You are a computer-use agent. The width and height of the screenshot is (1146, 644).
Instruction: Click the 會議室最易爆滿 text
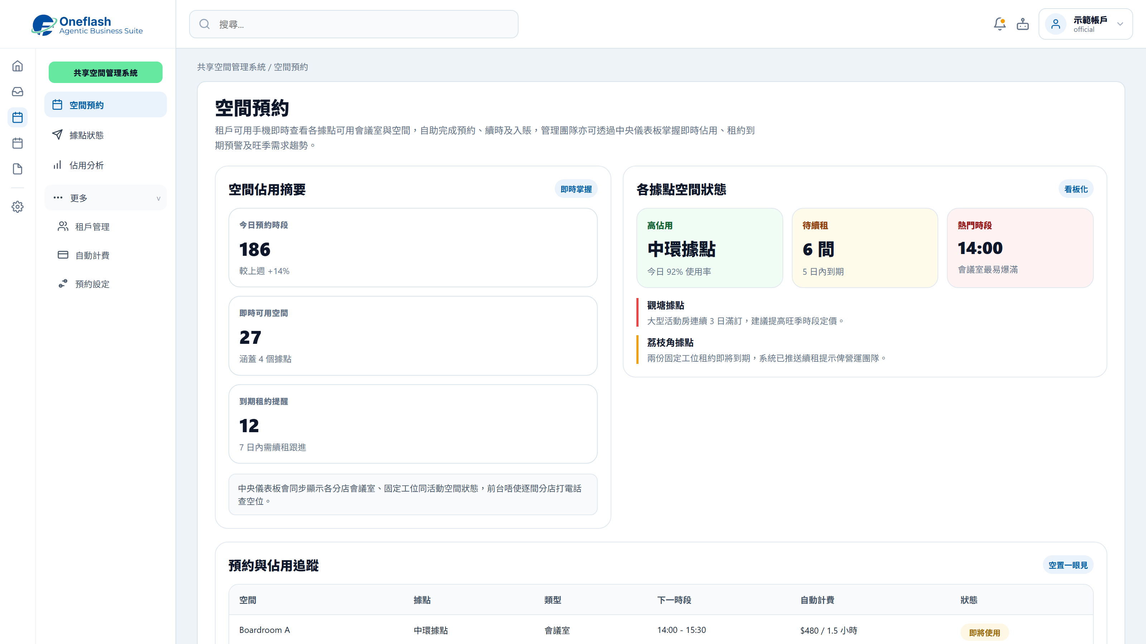(x=988, y=269)
